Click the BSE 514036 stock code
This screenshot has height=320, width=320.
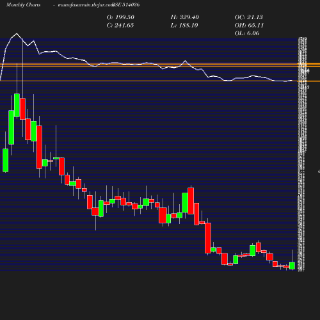click(x=126, y=4)
